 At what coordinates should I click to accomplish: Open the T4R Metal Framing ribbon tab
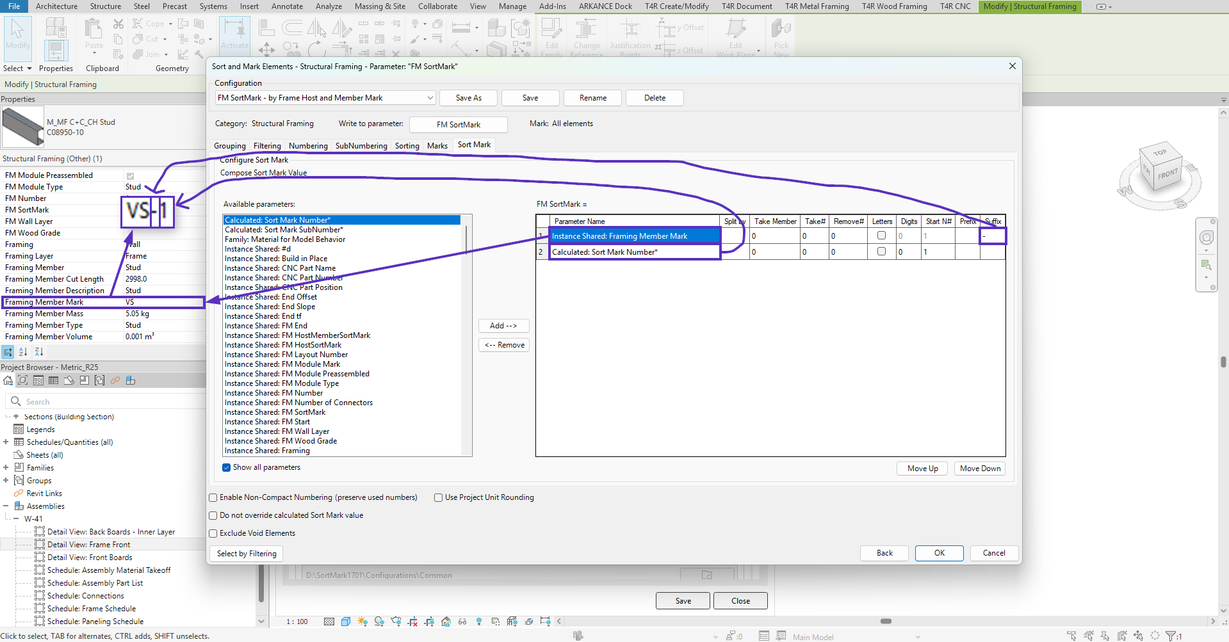[x=817, y=6]
